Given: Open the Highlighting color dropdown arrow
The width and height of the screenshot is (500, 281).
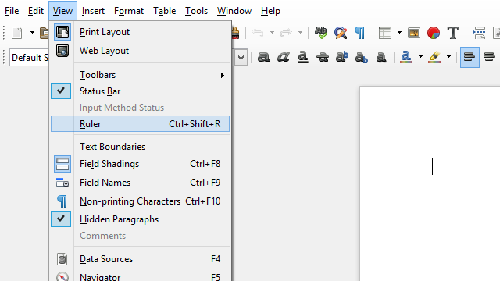Looking at the screenshot, I should pyautogui.click(x=448, y=57).
